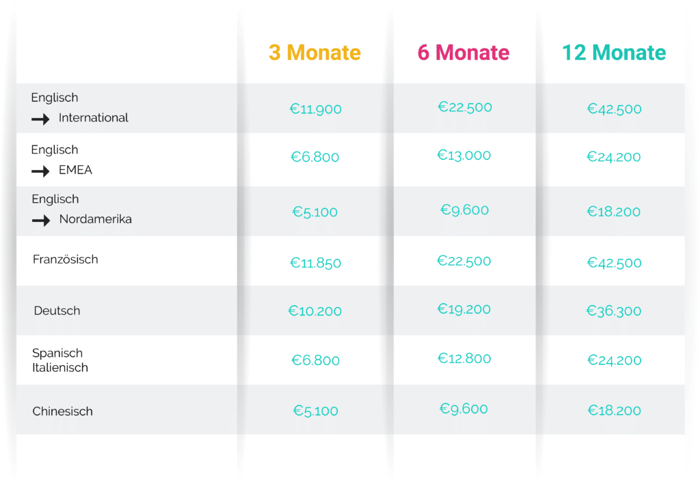This screenshot has height=486, width=700.
Task: Select the 6 Monate column header
Action: pyautogui.click(x=463, y=53)
